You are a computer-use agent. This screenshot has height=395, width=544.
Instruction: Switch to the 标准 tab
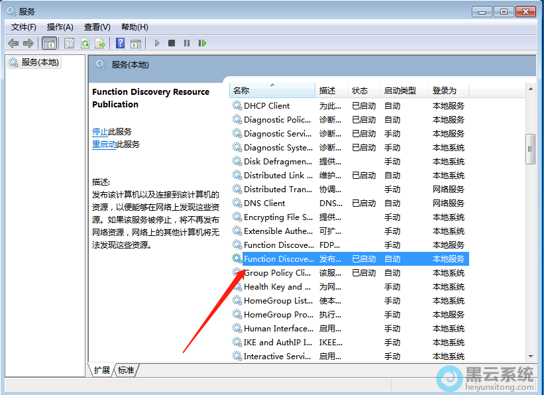click(126, 370)
